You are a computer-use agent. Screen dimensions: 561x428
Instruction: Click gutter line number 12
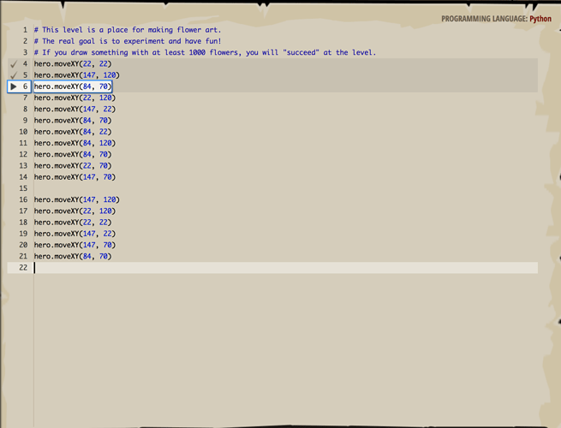coord(23,154)
